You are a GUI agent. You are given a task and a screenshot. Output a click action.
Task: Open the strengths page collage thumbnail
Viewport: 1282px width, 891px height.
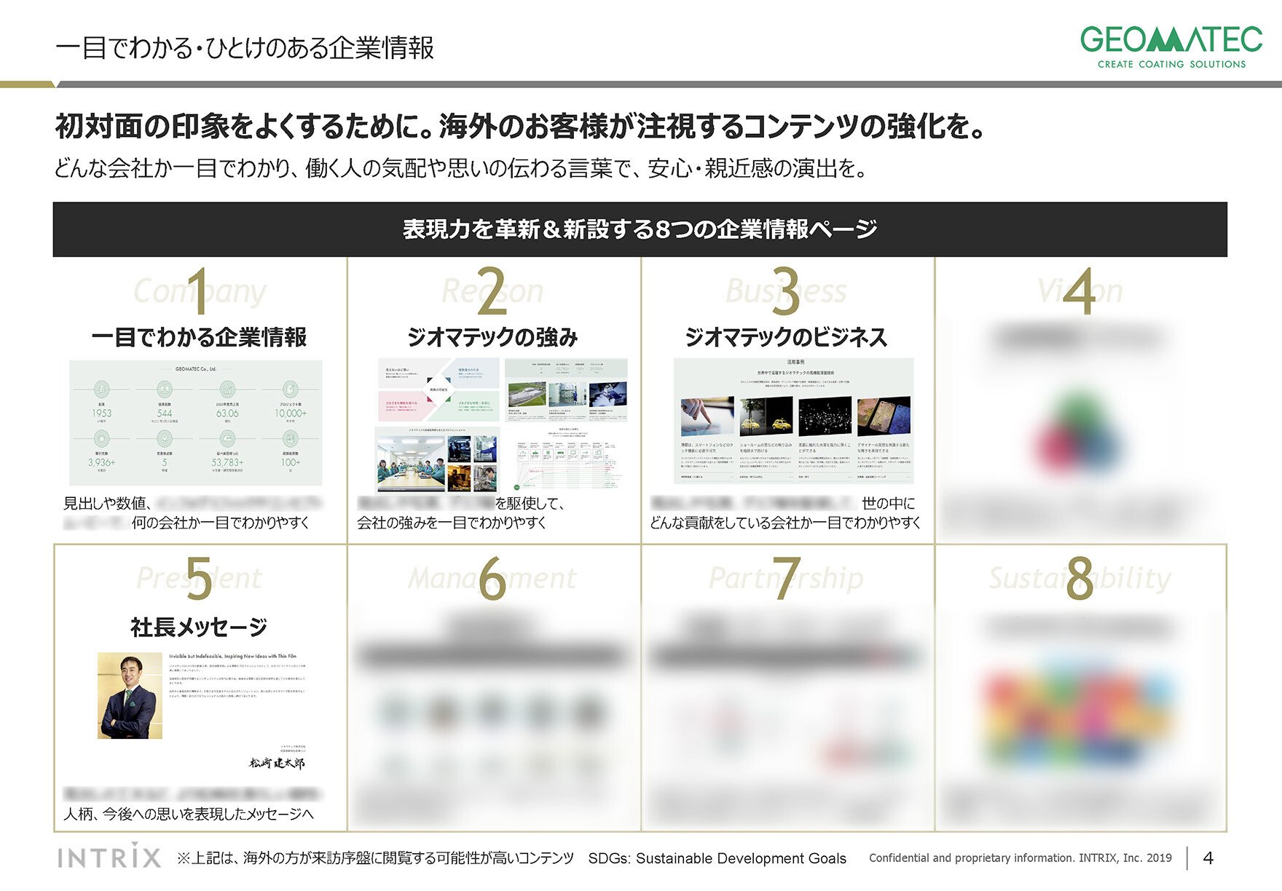[x=501, y=424]
